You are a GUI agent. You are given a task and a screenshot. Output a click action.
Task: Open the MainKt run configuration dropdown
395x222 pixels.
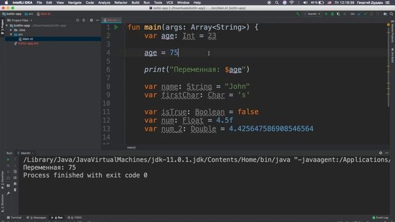tap(312, 14)
